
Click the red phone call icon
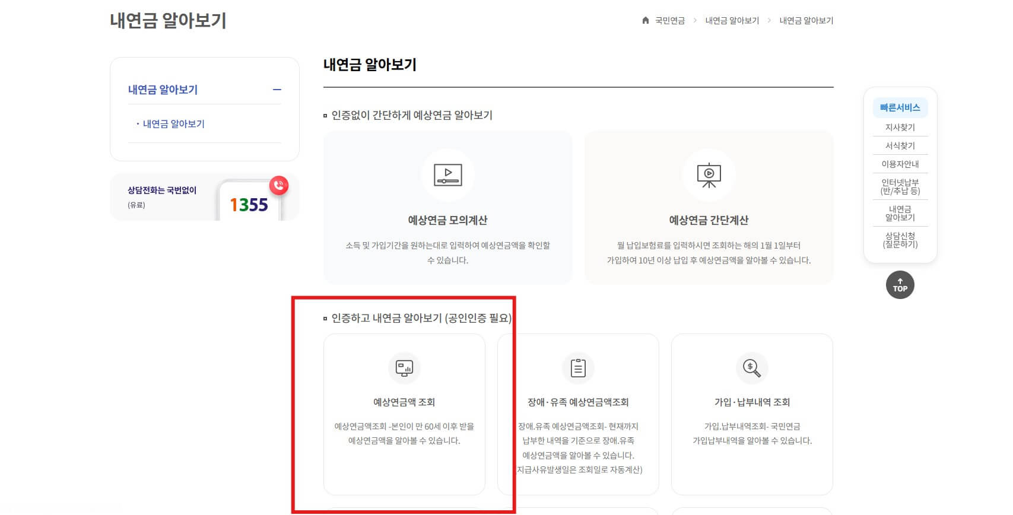pos(279,186)
